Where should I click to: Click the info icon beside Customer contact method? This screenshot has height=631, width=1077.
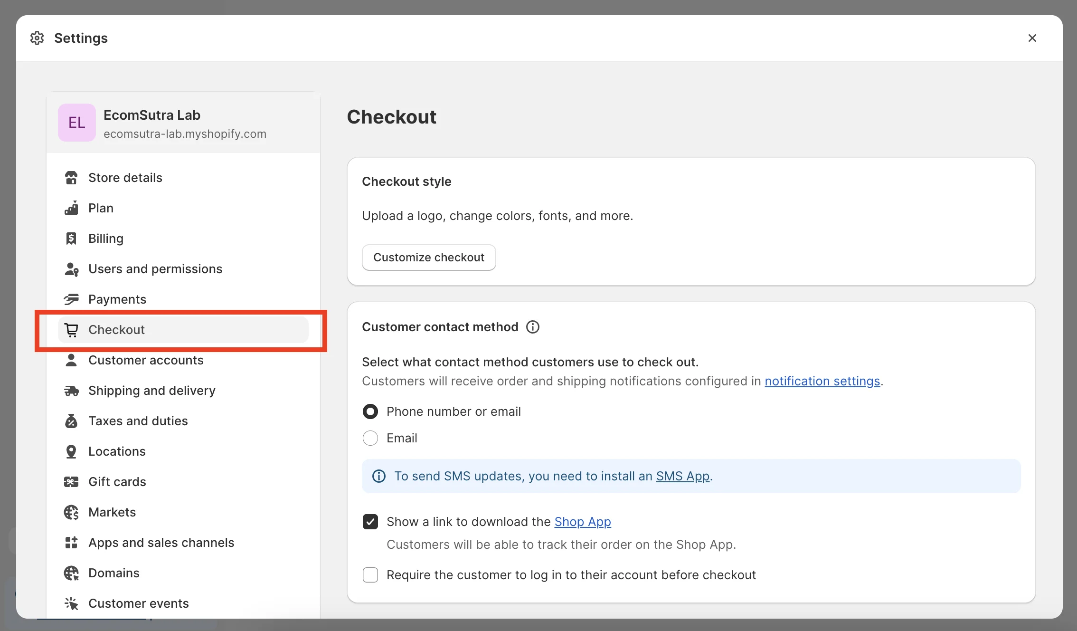pos(533,327)
